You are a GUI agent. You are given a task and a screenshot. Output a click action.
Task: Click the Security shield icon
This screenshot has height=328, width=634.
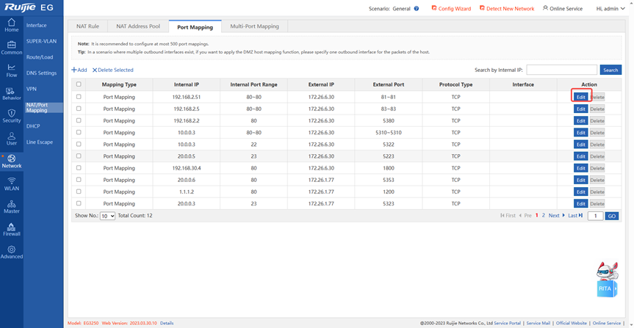click(x=11, y=115)
